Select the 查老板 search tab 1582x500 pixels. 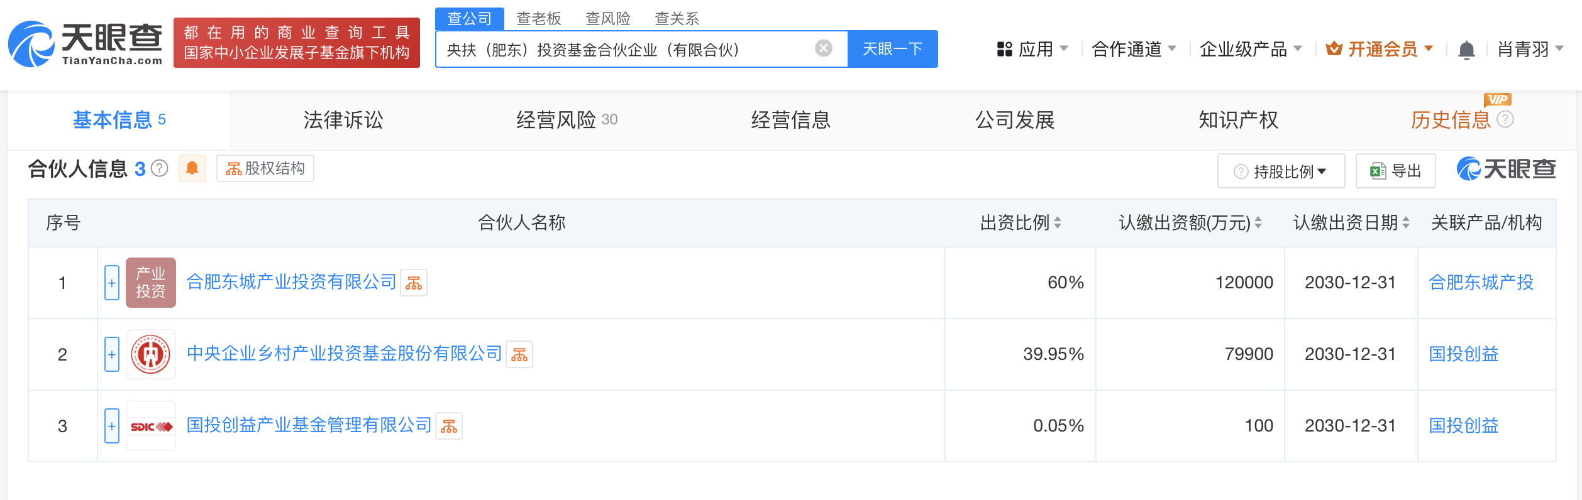[x=538, y=19]
